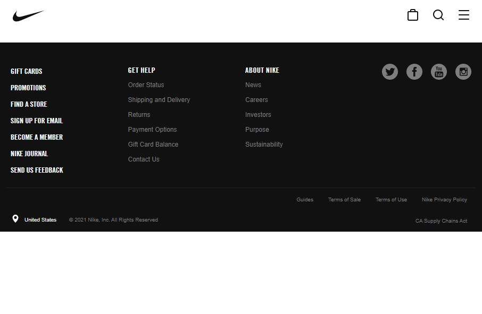Click the Nike swoosh logo
Image resolution: width=482 pixels, height=314 pixels.
click(28, 16)
